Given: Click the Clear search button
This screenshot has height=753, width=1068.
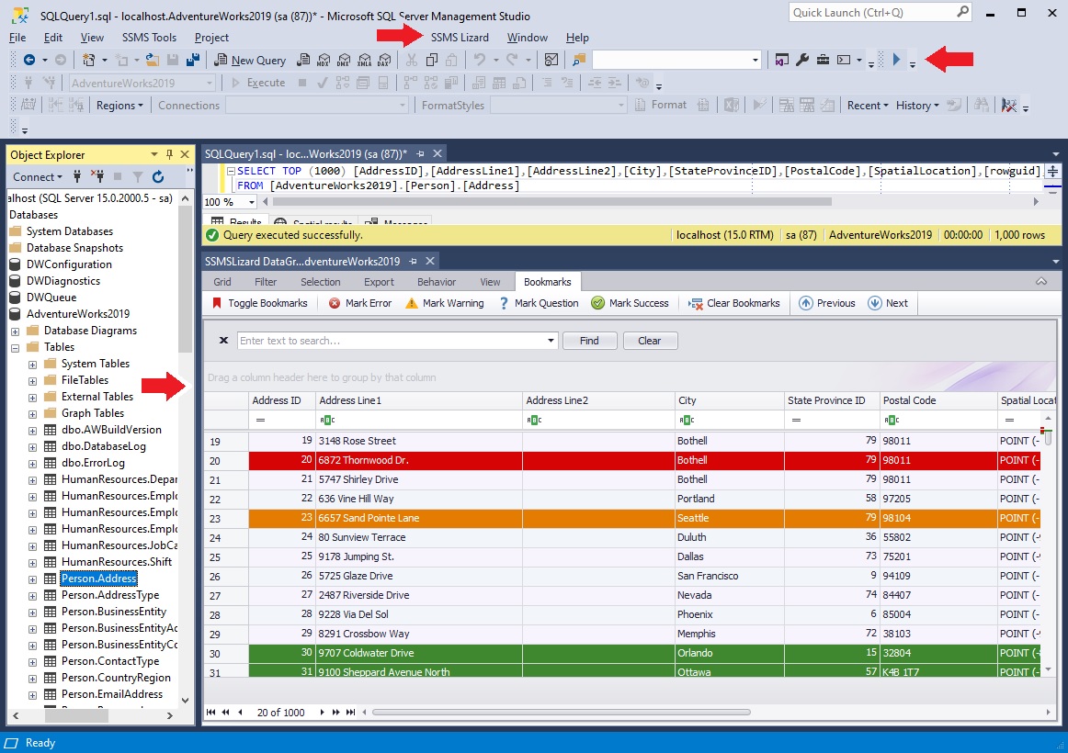Looking at the screenshot, I should [650, 341].
